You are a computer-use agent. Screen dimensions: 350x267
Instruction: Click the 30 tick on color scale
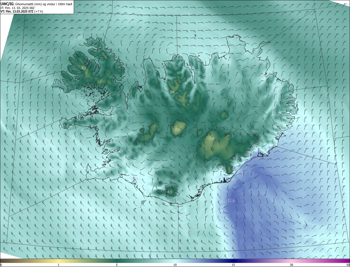291,265
